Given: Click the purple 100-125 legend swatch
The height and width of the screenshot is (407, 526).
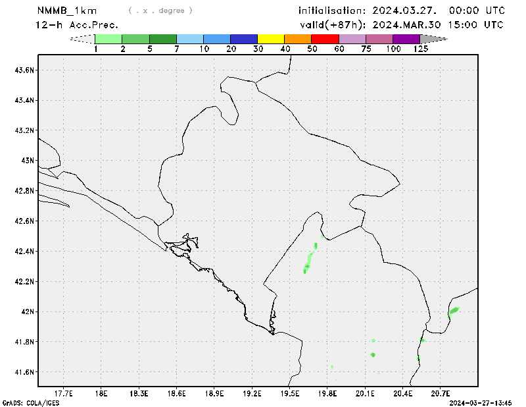Looking at the screenshot, I should 406,39.
